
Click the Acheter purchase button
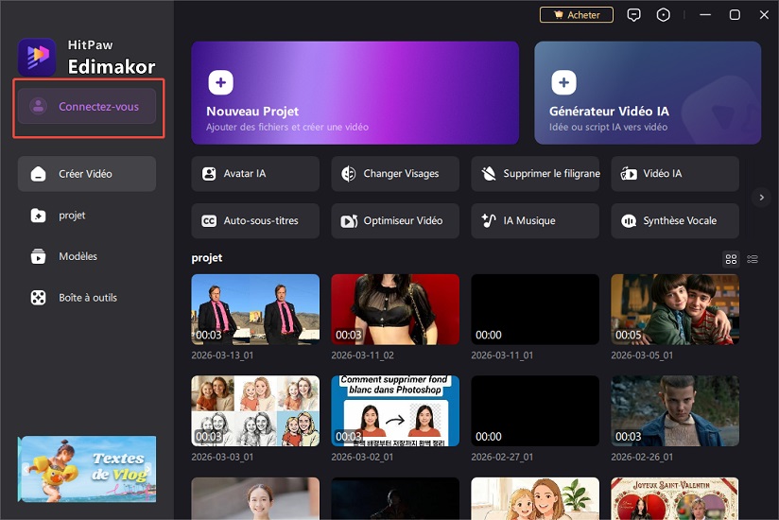577,15
